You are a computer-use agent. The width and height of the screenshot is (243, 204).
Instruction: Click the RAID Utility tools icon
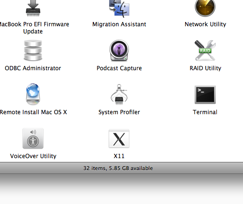tap(205, 50)
